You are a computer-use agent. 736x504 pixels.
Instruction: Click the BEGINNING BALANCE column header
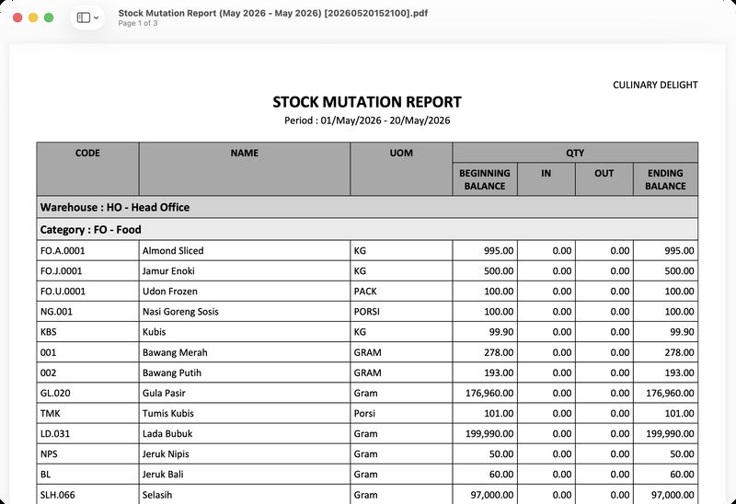point(485,179)
